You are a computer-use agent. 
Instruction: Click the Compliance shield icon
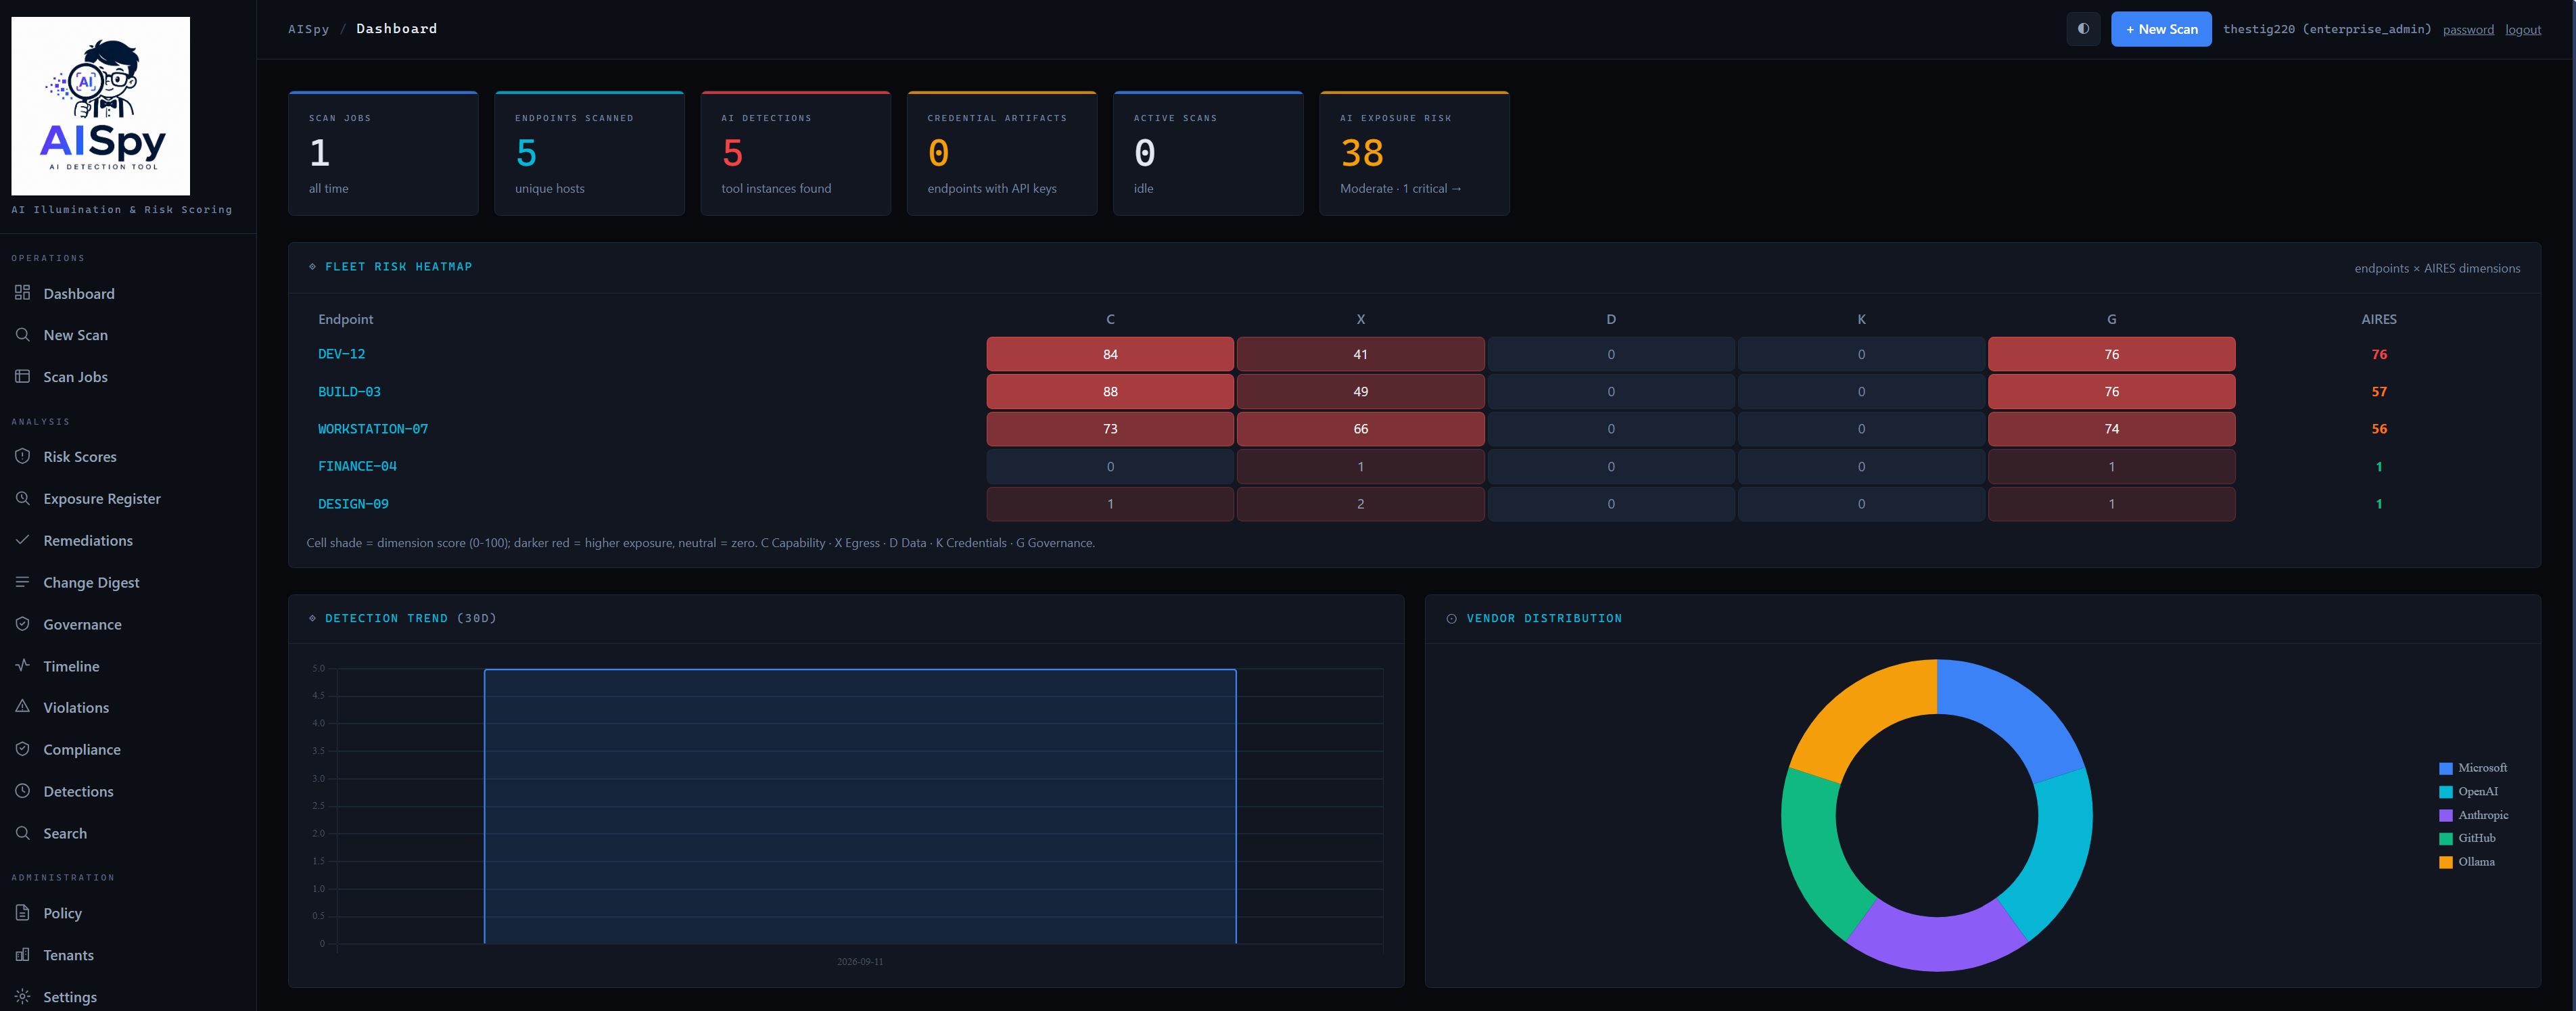22,749
